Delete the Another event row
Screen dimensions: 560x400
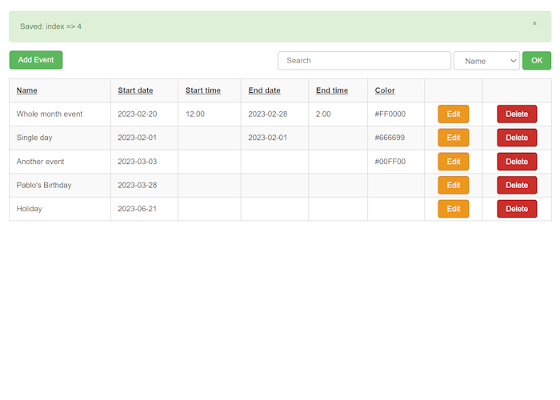pos(517,162)
